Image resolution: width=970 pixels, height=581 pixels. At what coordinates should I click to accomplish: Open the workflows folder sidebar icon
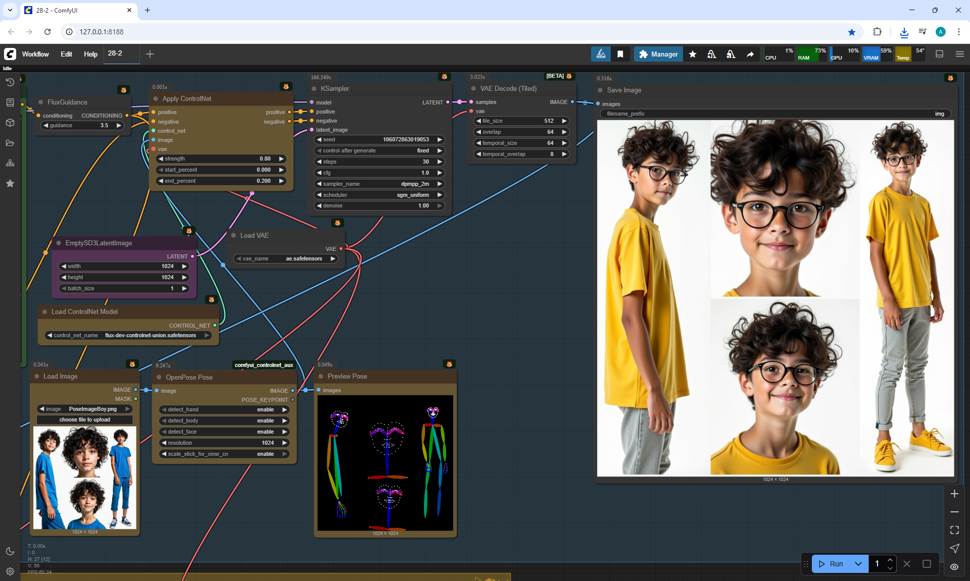pyautogui.click(x=10, y=143)
